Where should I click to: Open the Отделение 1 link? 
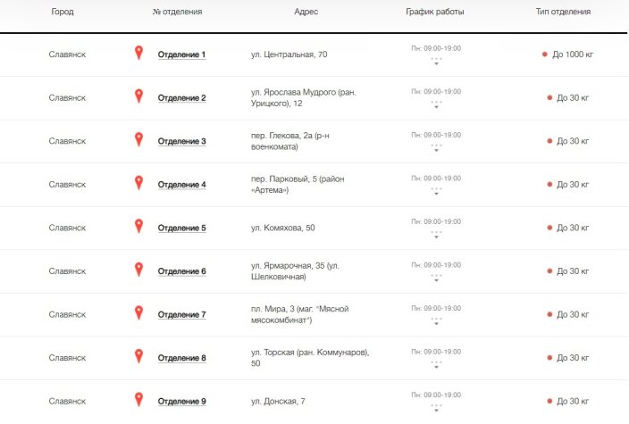click(181, 54)
